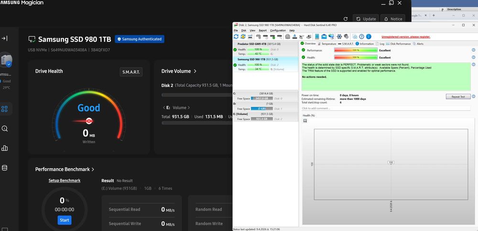Viewport: 478px width, 231px height.
Task: Click the orange-and-blue refresh icon in Hard Disk Sentinel toolbar
Action: pyautogui.click(x=243, y=37)
